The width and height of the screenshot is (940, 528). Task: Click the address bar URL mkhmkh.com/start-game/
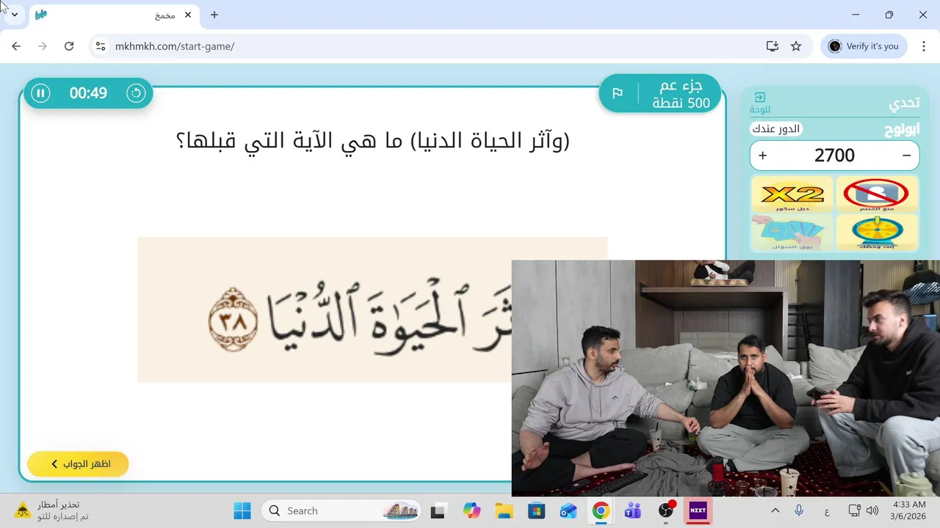point(175,46)
